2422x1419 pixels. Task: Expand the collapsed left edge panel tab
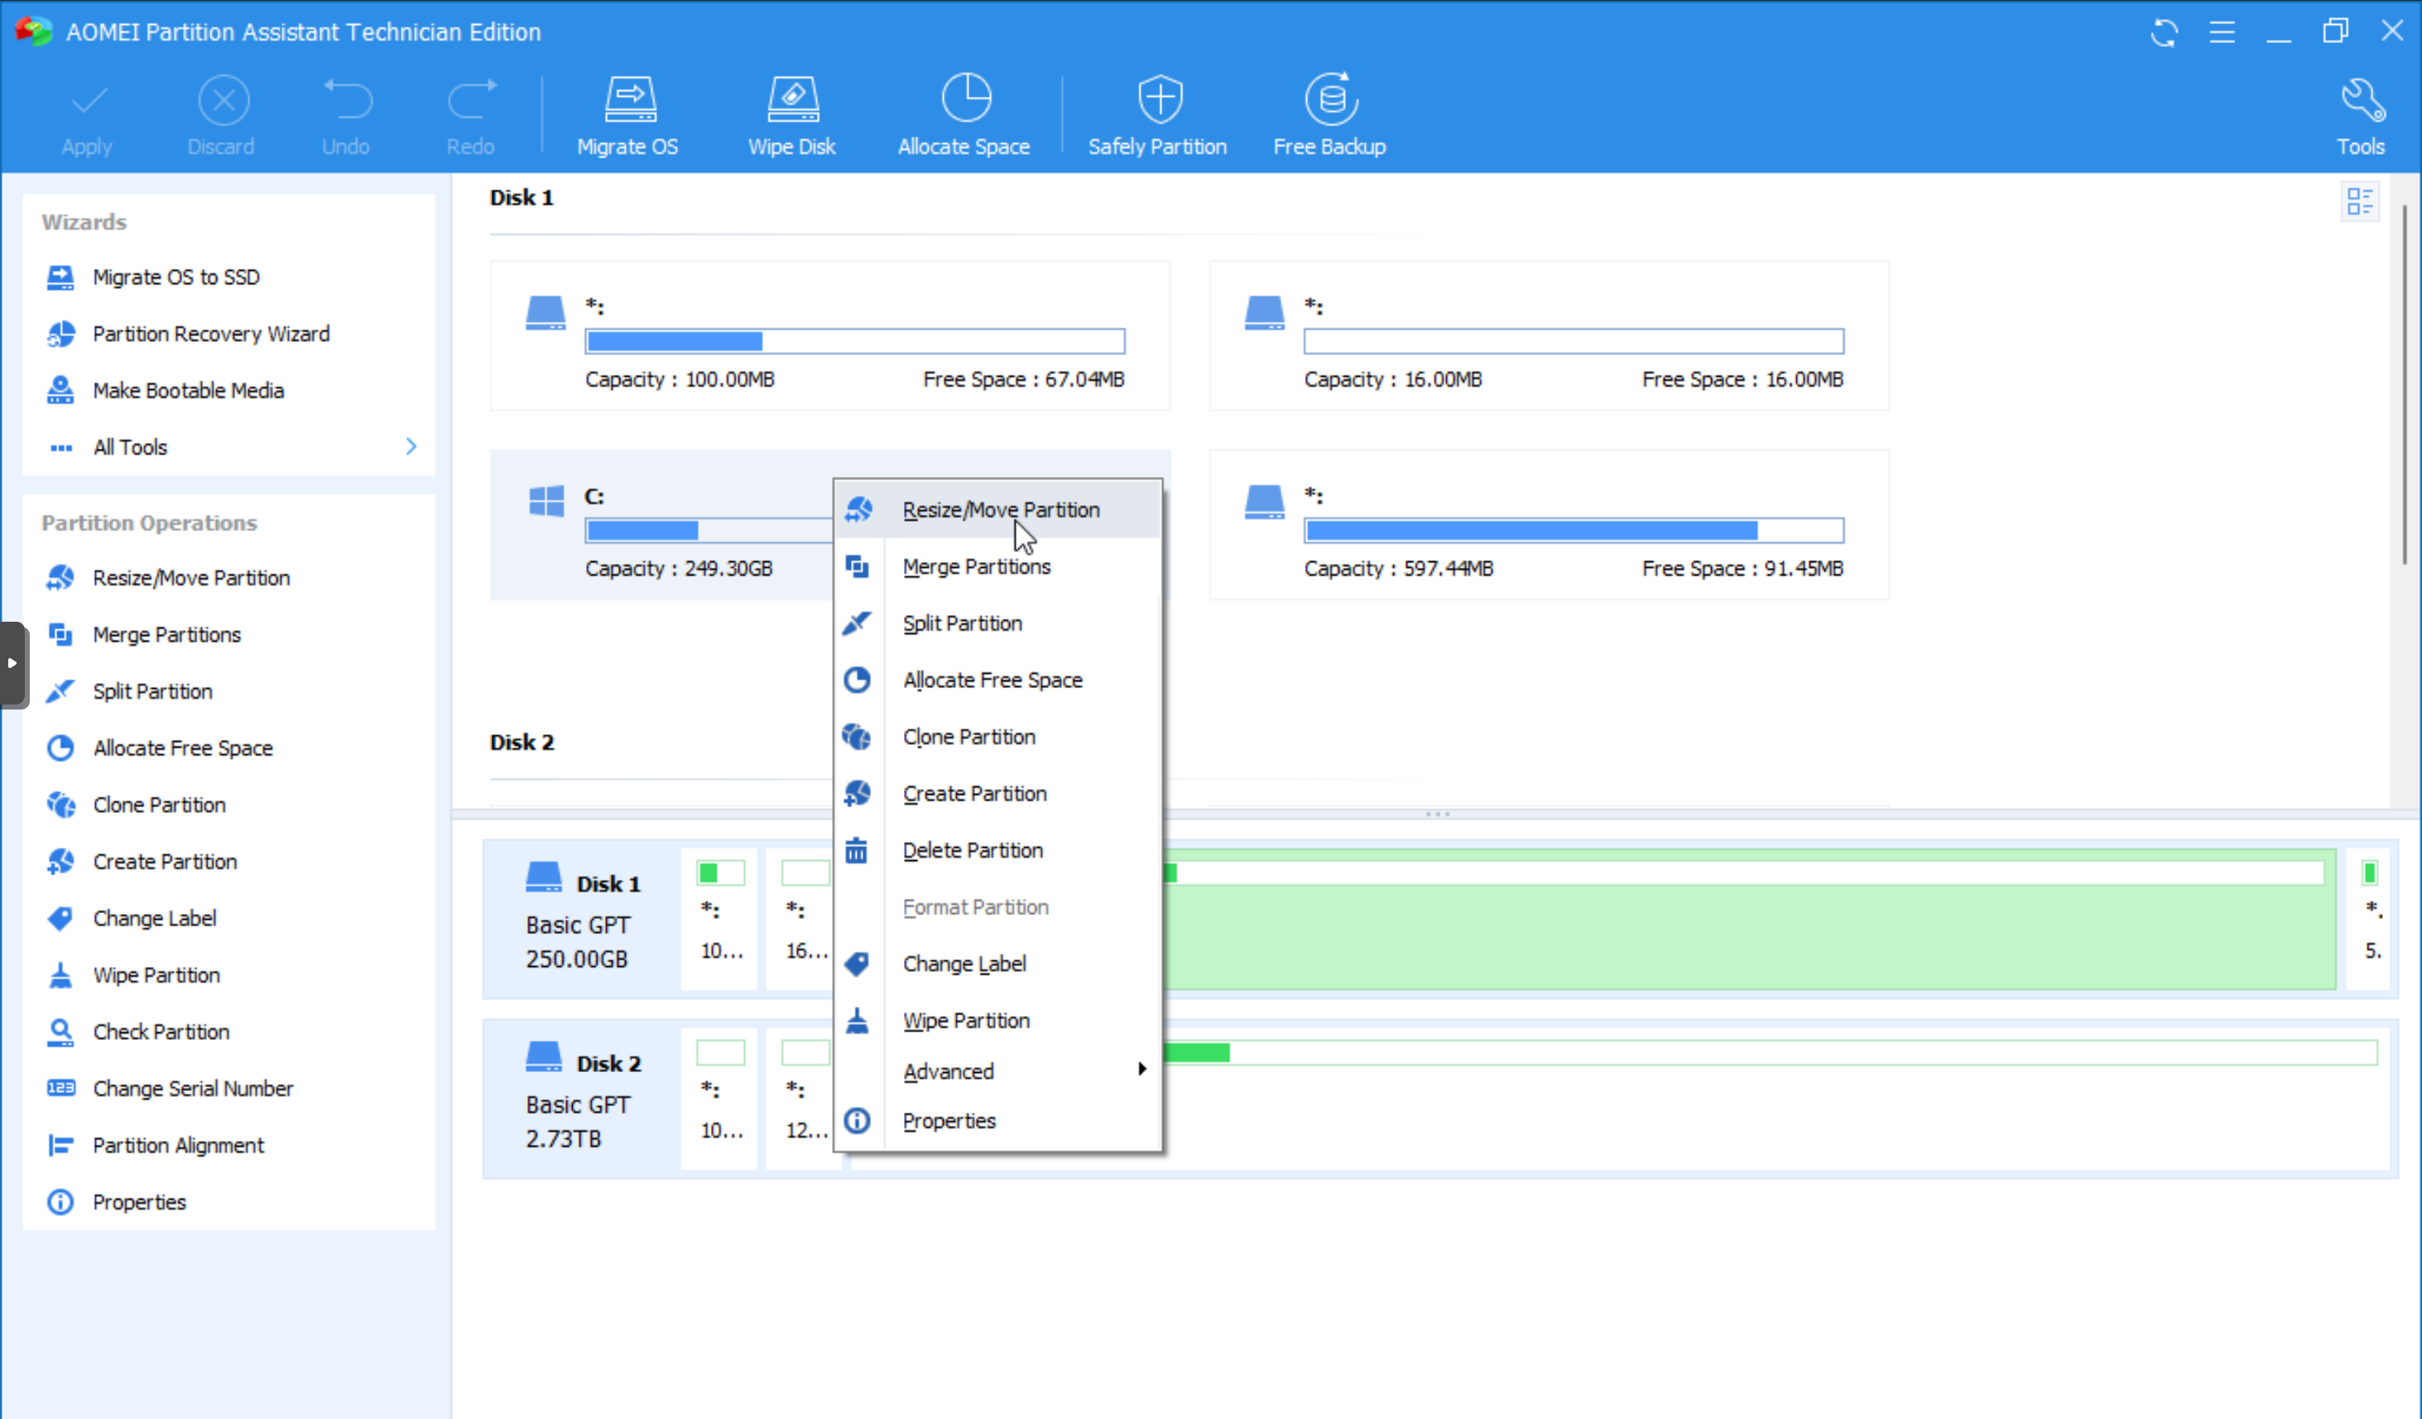click(x=12, y=664)
